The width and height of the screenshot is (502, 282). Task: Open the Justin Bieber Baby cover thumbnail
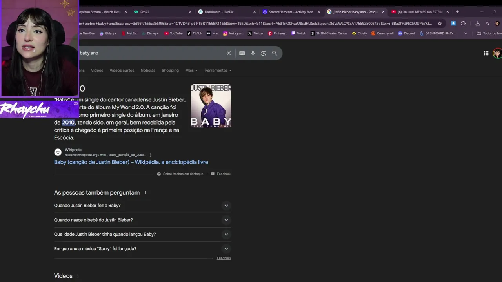click(x=211, y=106)
